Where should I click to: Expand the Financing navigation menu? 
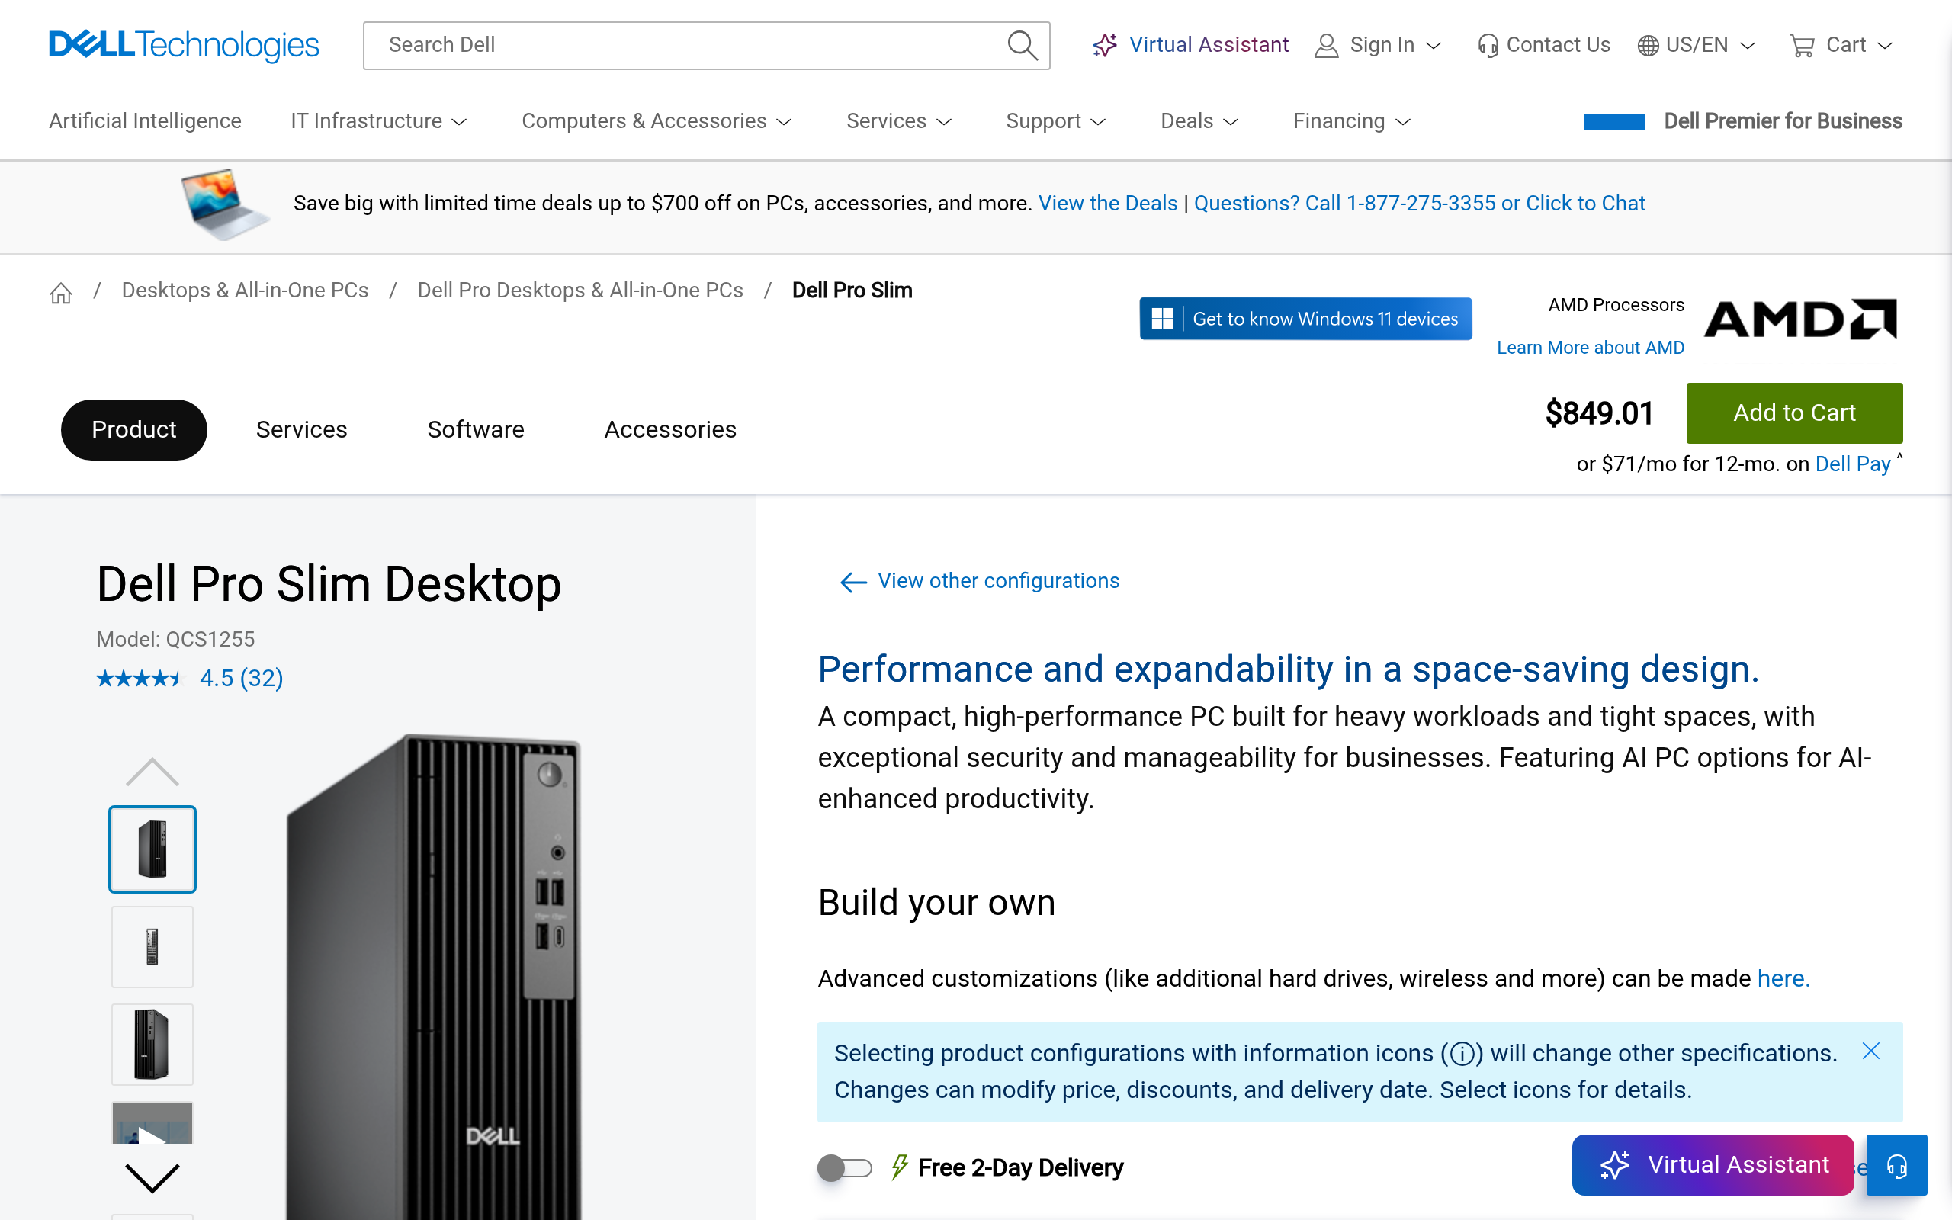pos(1352,121)
